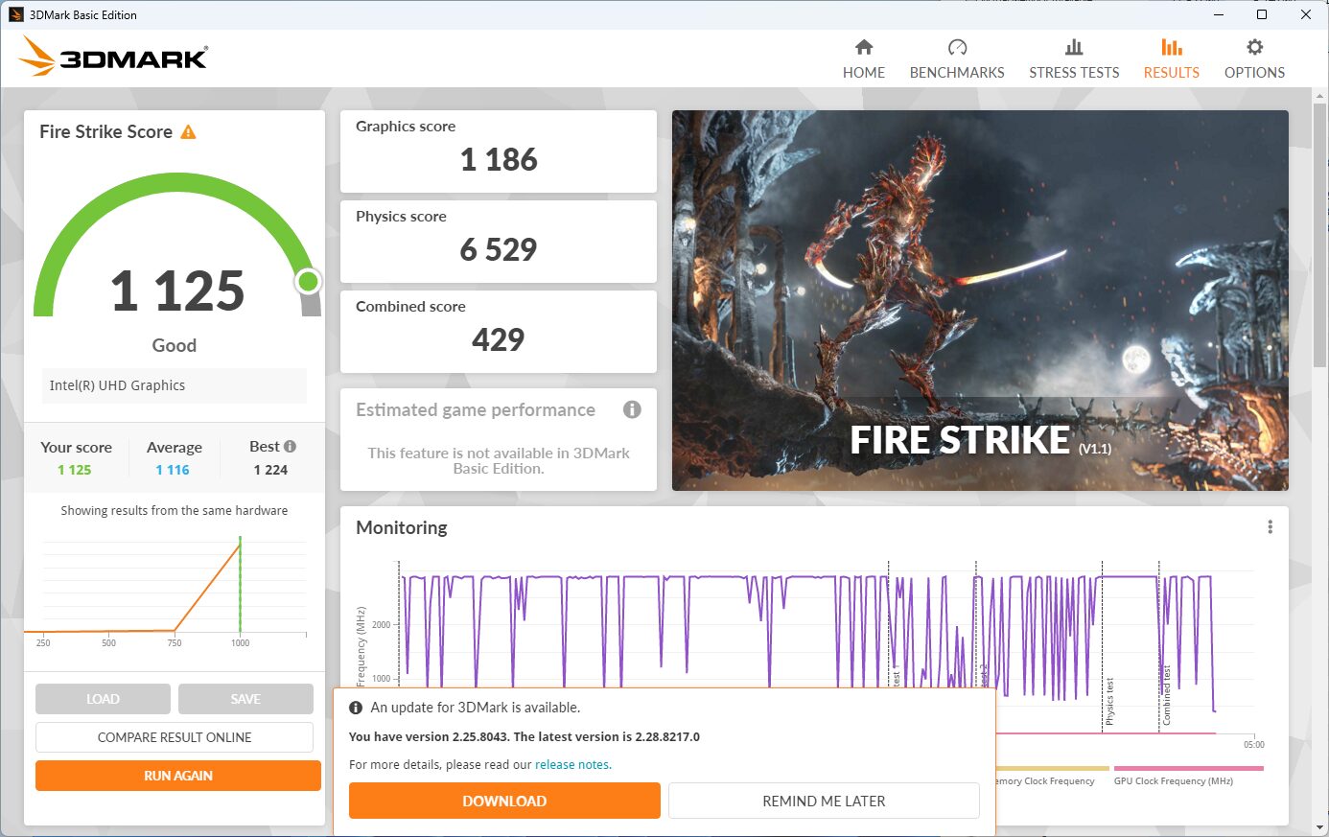1329x837 pixels.
Task: Click the SAVE button
Action: (x=245, y=699)
